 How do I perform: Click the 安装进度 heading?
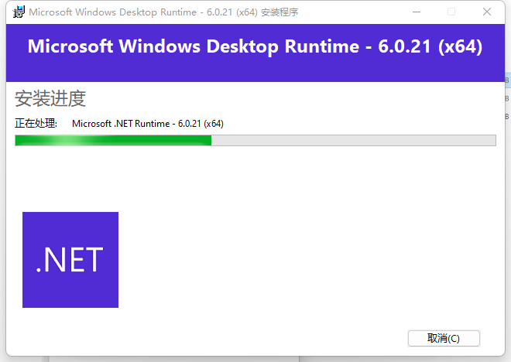50,99
